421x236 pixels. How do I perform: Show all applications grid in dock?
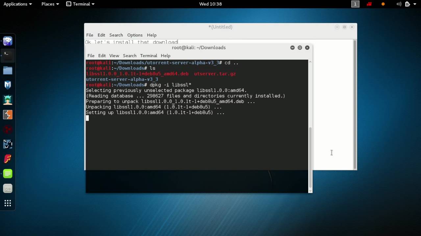tap(8, 204)
